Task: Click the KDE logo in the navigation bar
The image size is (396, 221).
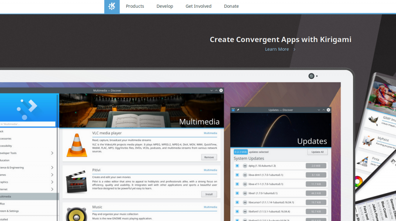Action: tap(112, 6)
